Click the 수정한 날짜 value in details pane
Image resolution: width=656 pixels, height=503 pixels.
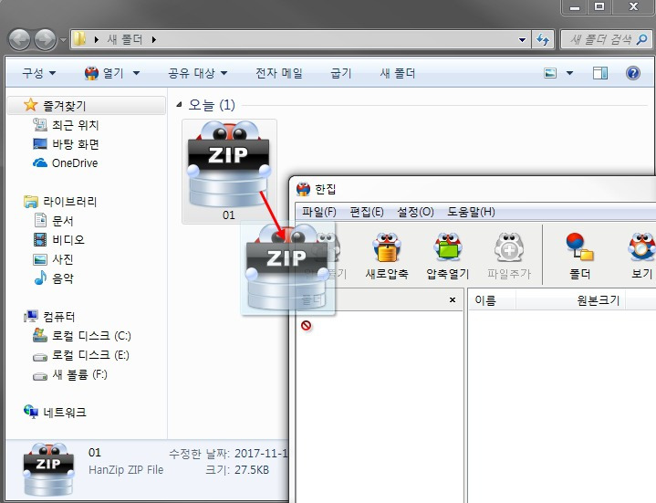pyautogui.click(x=261, y=454)
